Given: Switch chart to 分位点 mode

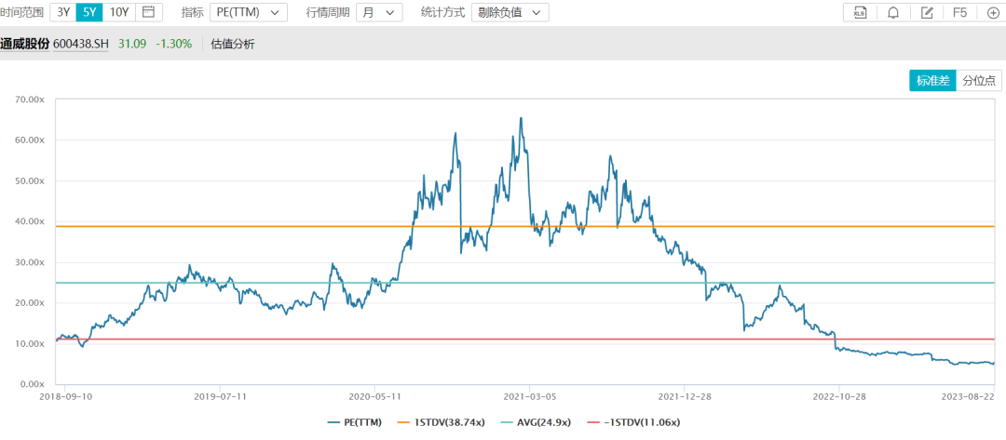Looking at the screenshot, I should [x=979, y=81].
